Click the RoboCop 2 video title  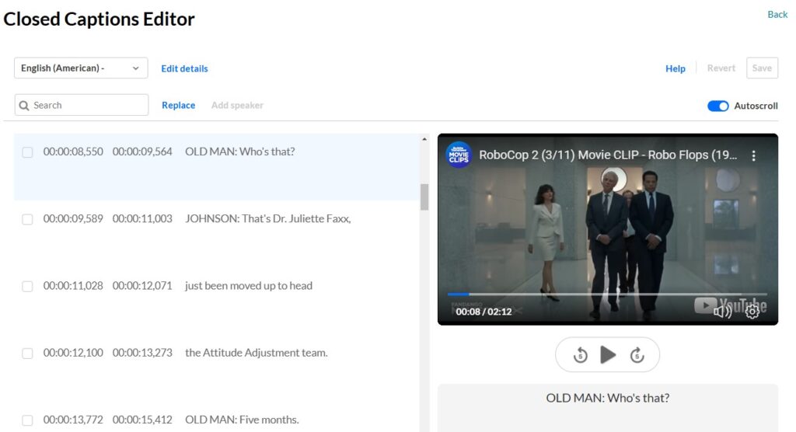(x=608, y=155)
